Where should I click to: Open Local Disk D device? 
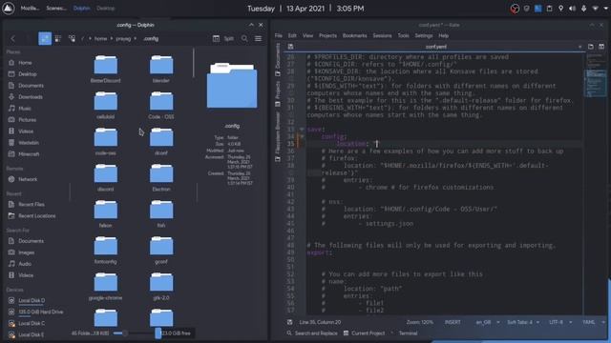(32, 300)
